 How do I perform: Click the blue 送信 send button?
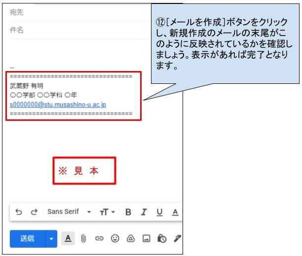[27, 239]
